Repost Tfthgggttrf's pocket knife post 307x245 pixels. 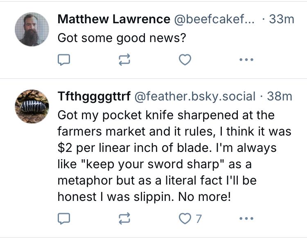pyautogui.click(x=124, y=219)
